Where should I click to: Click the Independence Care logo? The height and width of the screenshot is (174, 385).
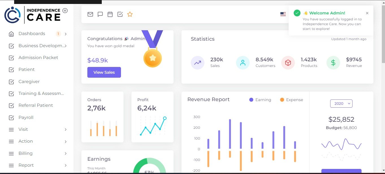tap(33, 14)
